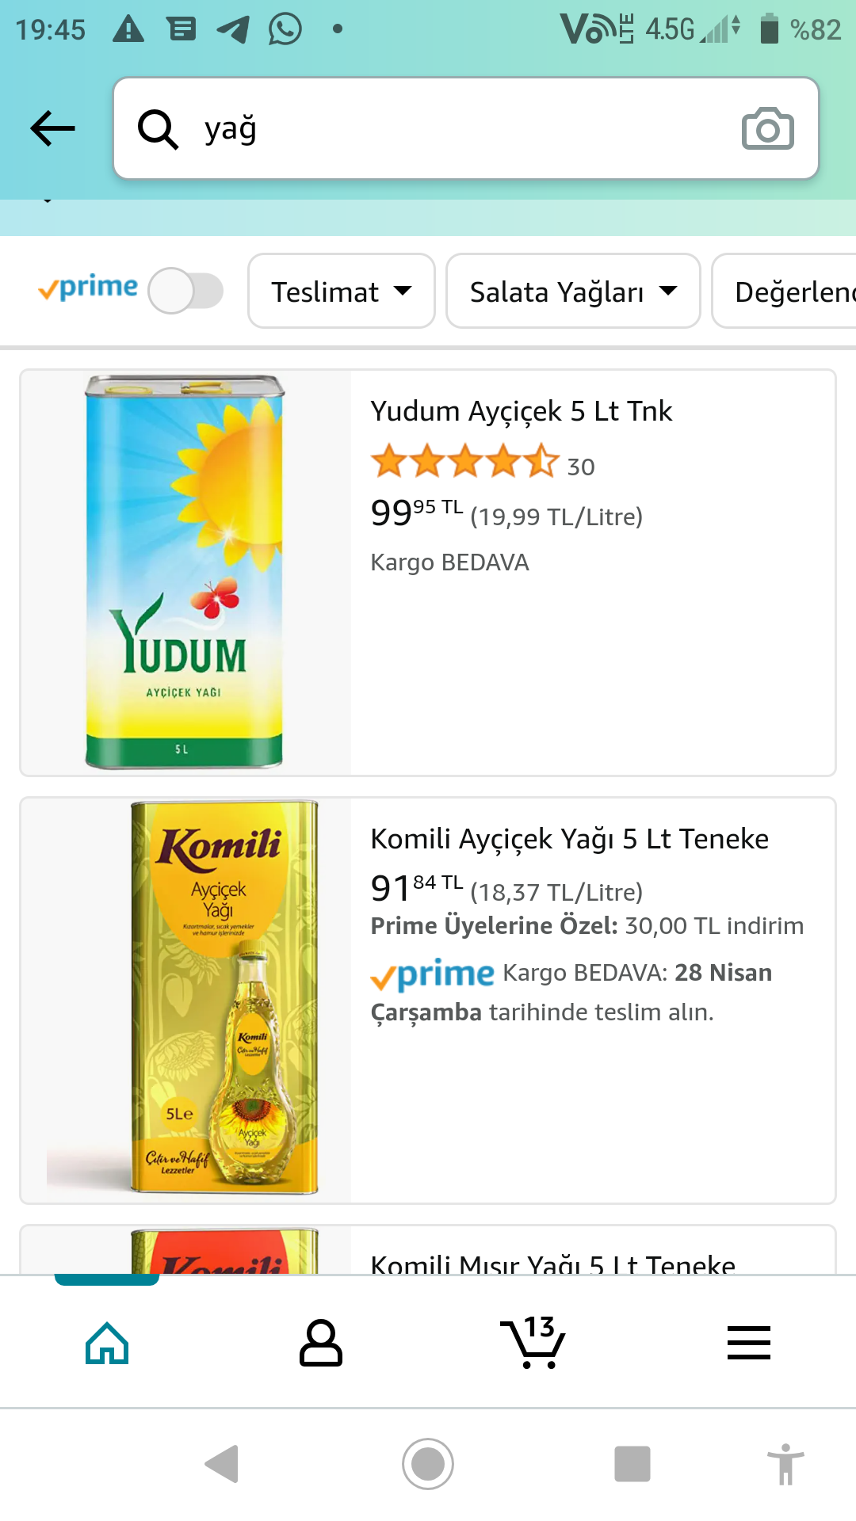This screenshot has width=856, height=1521.
Task: Open the Değerlendirme filter dropdown
Action: click(x=785, y=292)
